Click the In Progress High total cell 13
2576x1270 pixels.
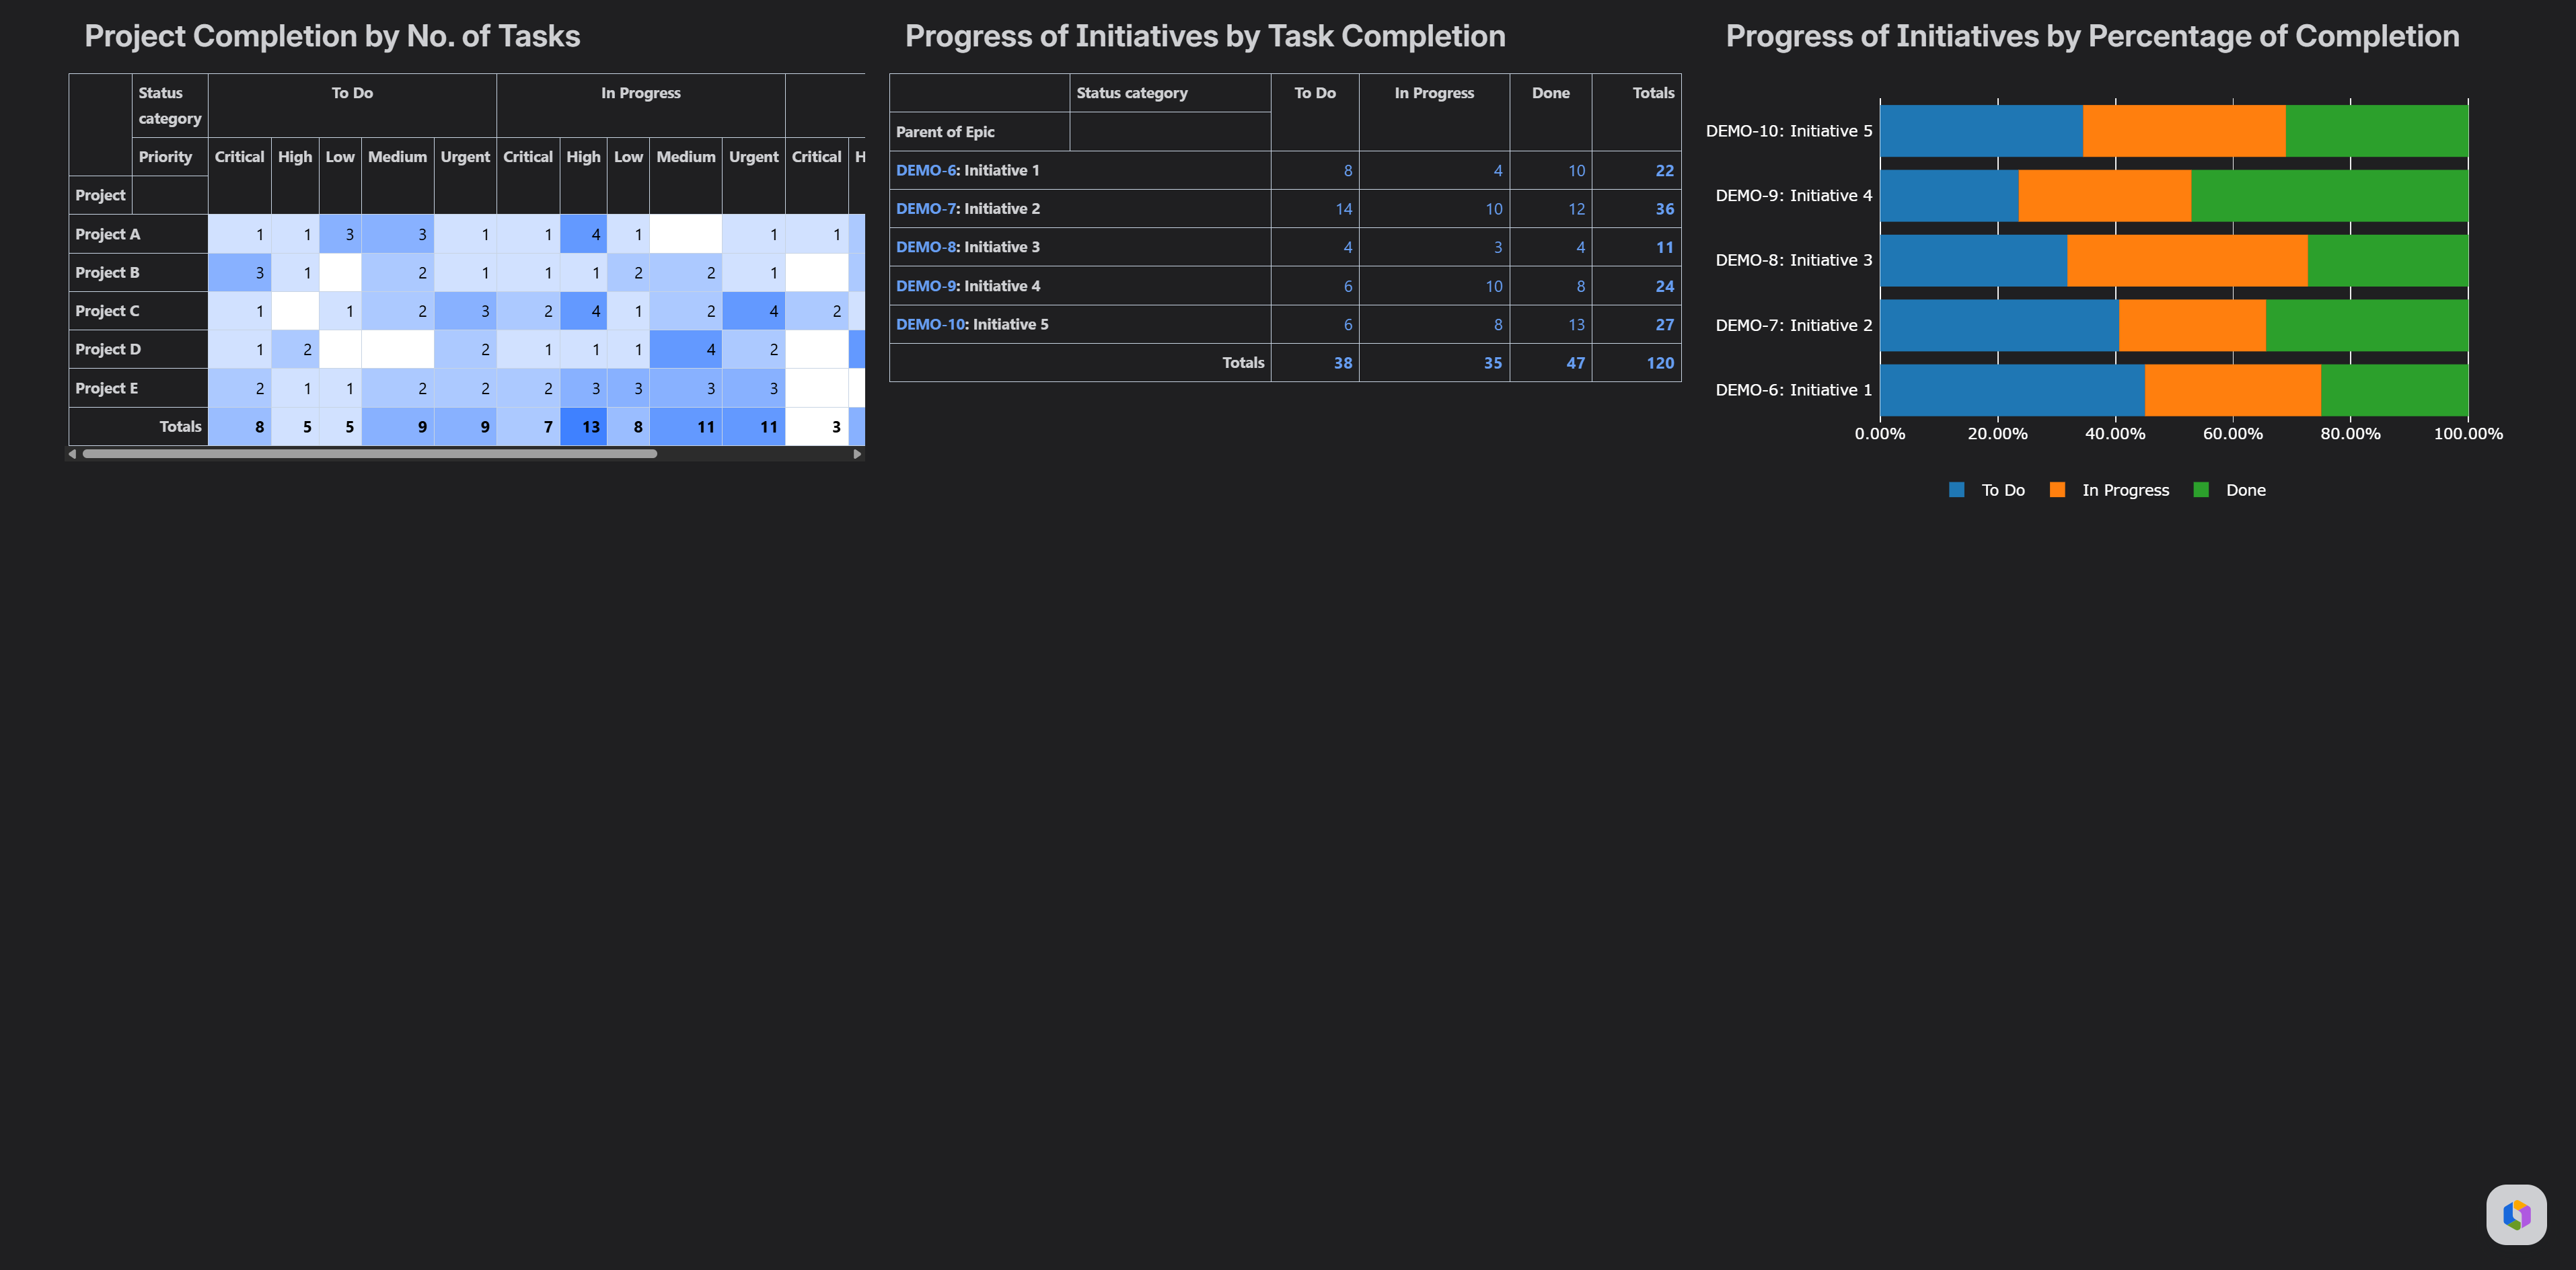coord(583,427)
